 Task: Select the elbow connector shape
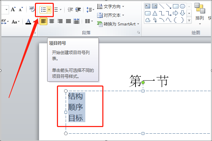click(x=162, y=13)
